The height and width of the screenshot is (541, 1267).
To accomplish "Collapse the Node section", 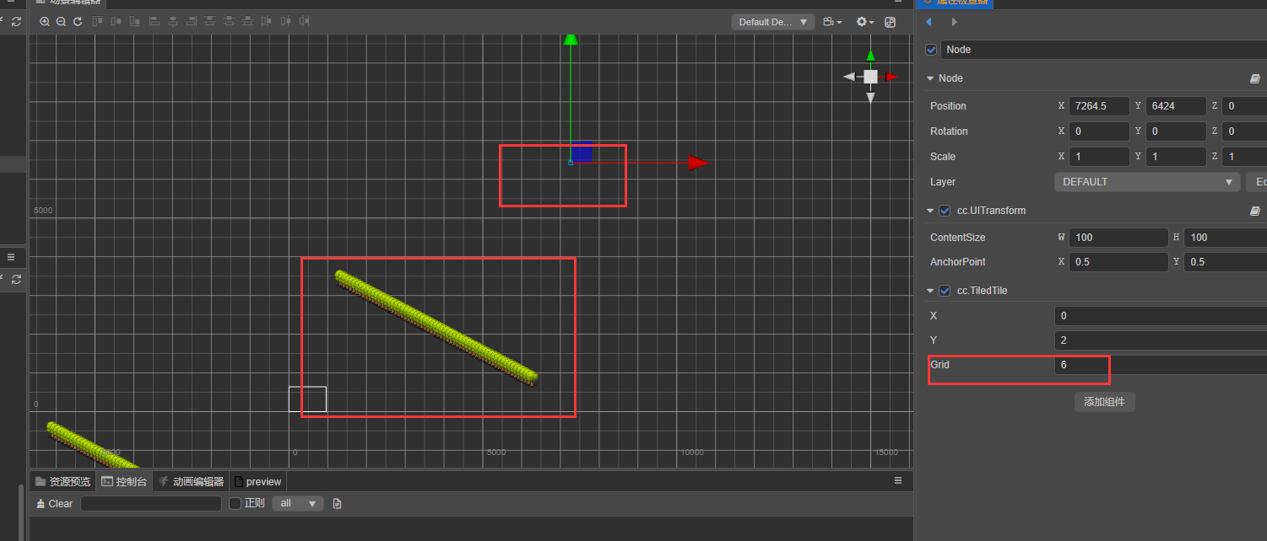I will point(930,78).
